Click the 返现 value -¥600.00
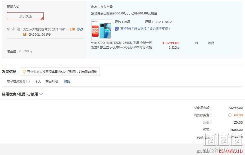Image resolution: width=245 pixels, height=155 pixels. [x=236, y=130]
